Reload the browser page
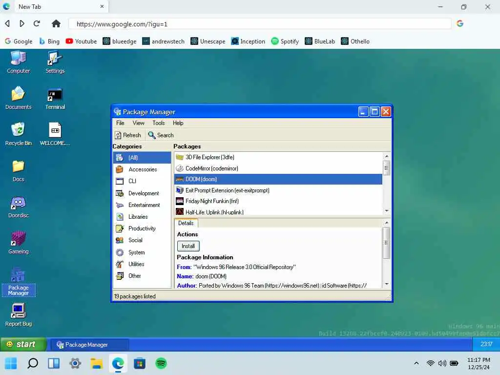Screen dimensions: 500x375 click(x=37, y=23)
